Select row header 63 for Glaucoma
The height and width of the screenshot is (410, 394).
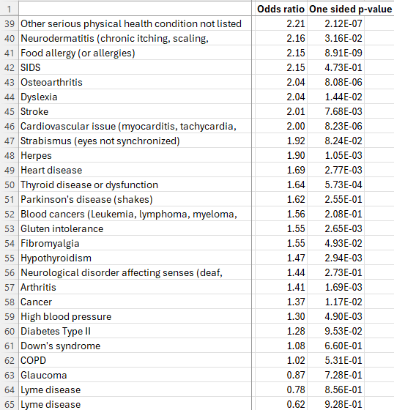(10, 375)
